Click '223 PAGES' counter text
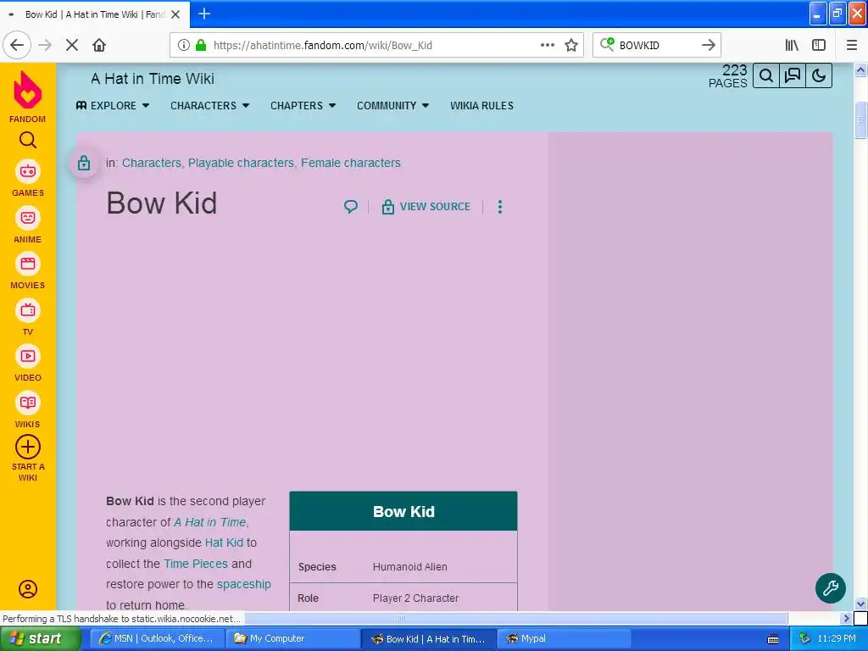Screen dimensions: 868x651 coord(728,75)
